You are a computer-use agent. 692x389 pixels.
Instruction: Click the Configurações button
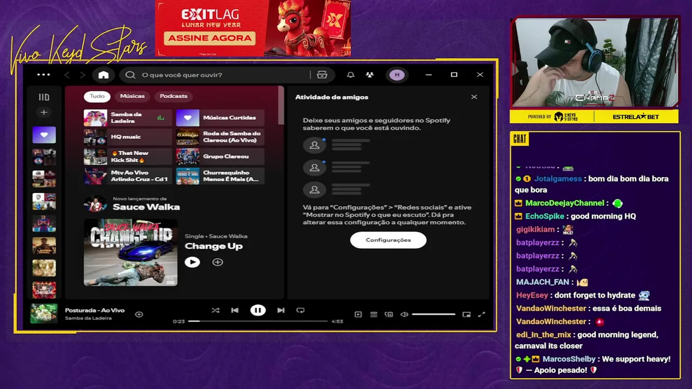pyautogui.click(x=388, y=240)
